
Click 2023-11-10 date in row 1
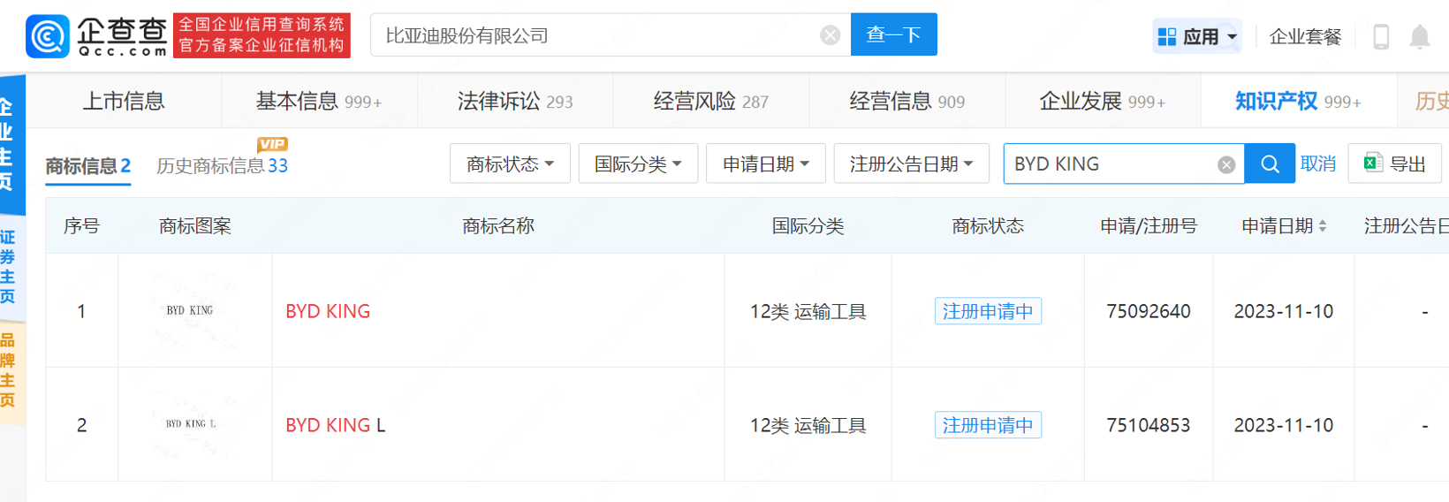pyautogui.click(x=1283, y=311)
